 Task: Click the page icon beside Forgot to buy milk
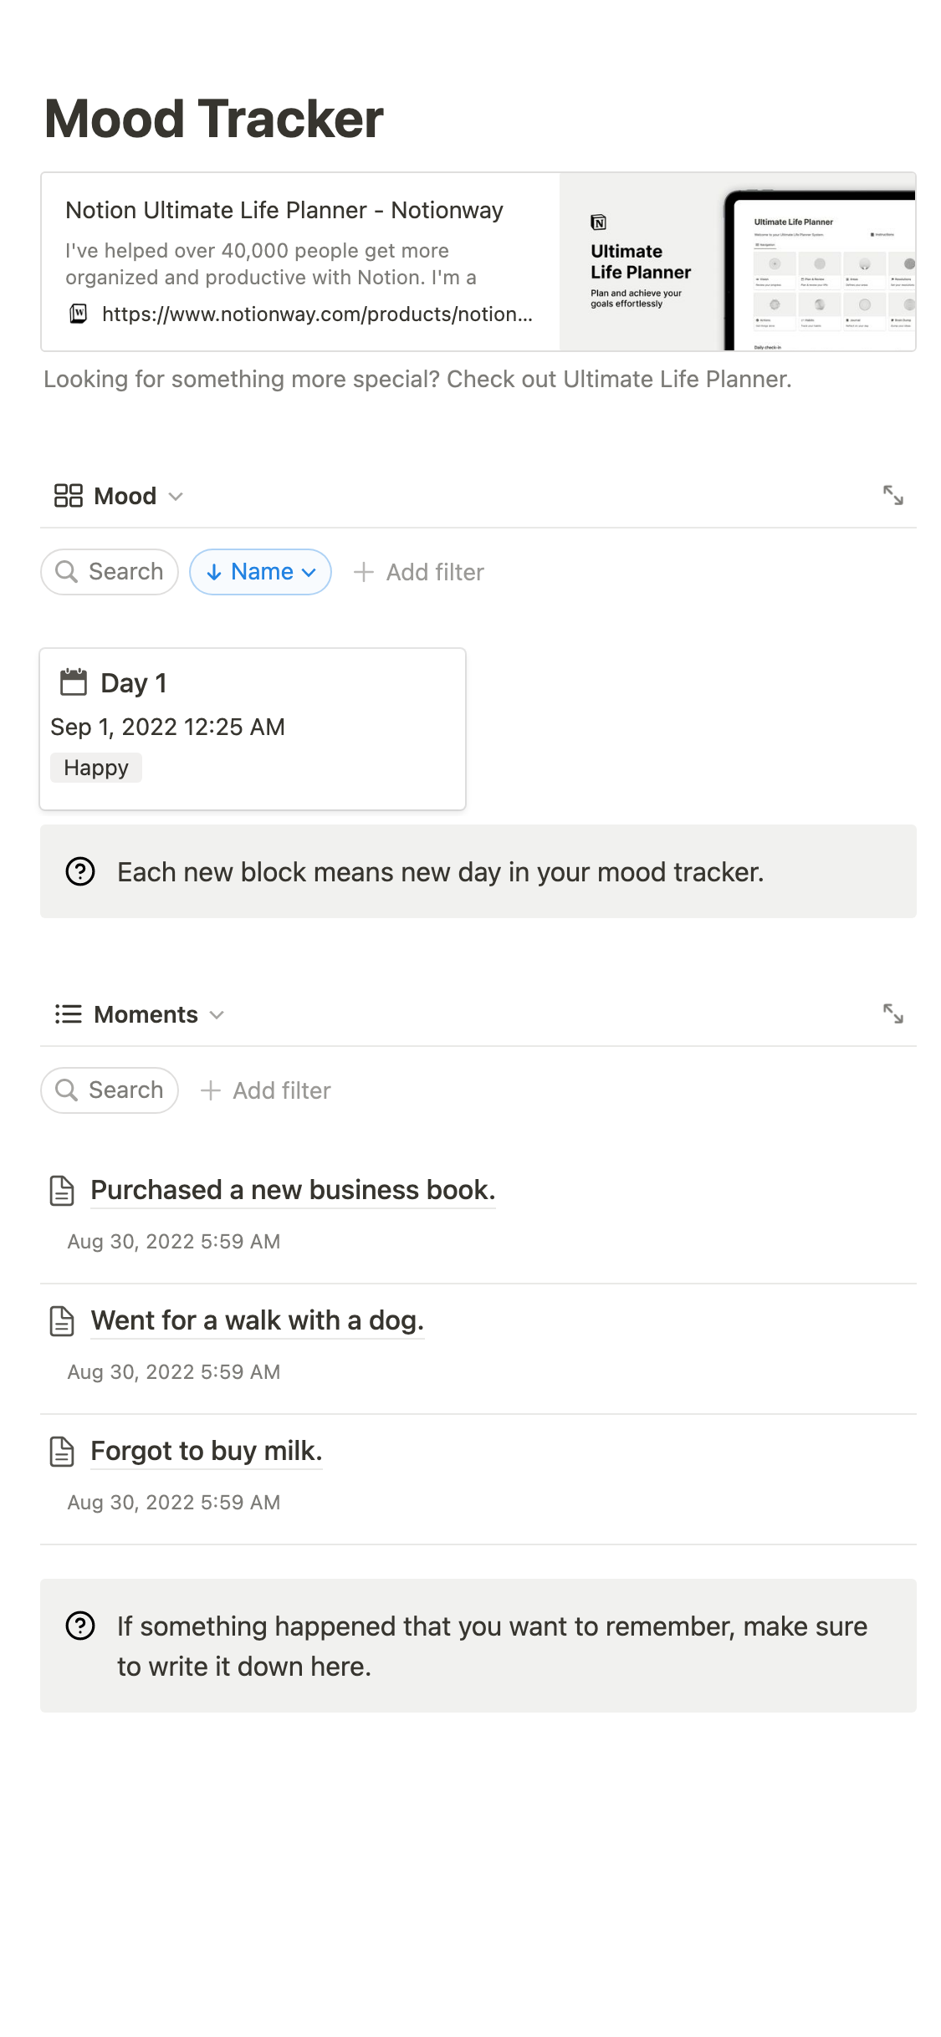click(x=62, y=1452)
